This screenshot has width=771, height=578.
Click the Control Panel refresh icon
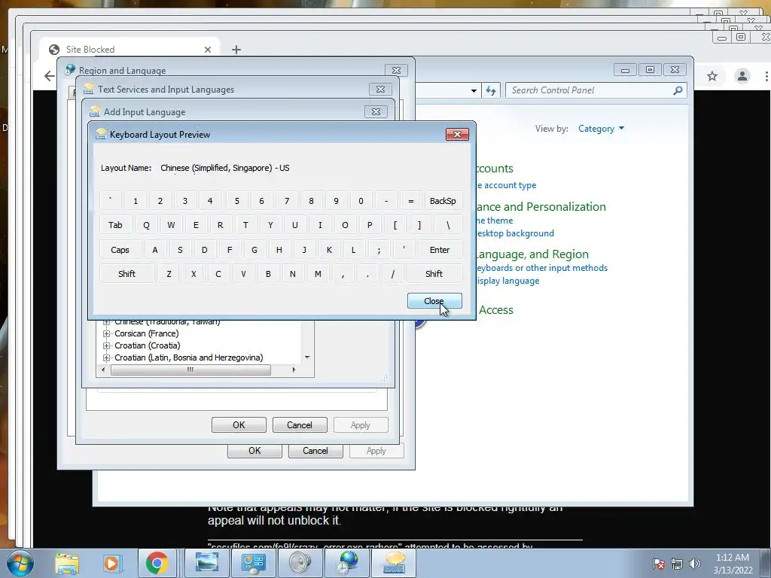pos(491,90)
